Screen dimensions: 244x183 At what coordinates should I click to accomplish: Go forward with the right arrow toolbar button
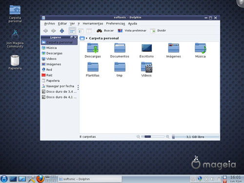(54, 31)
